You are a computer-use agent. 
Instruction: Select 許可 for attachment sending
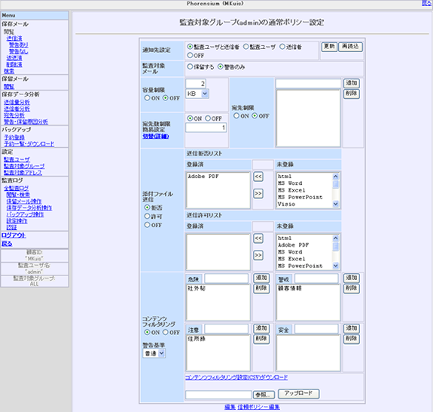click(x=147, y=216)
